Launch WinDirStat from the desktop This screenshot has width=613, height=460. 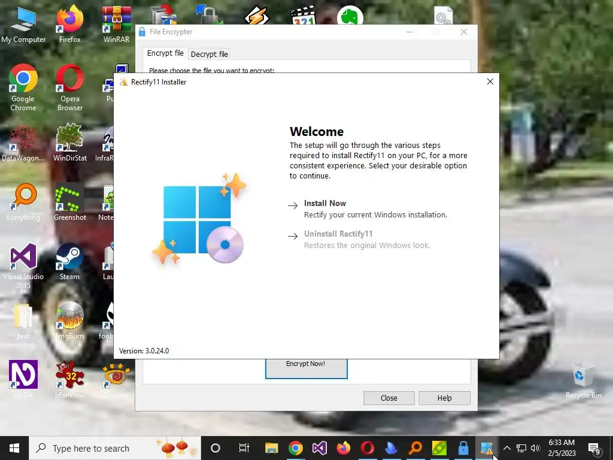70,144
